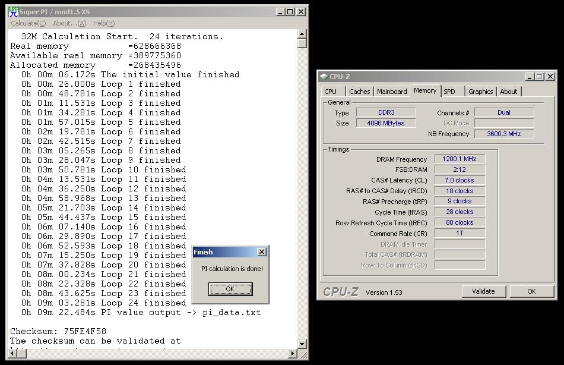Click the 'Version 1.53' label in CPU-Z

(384, 292)
